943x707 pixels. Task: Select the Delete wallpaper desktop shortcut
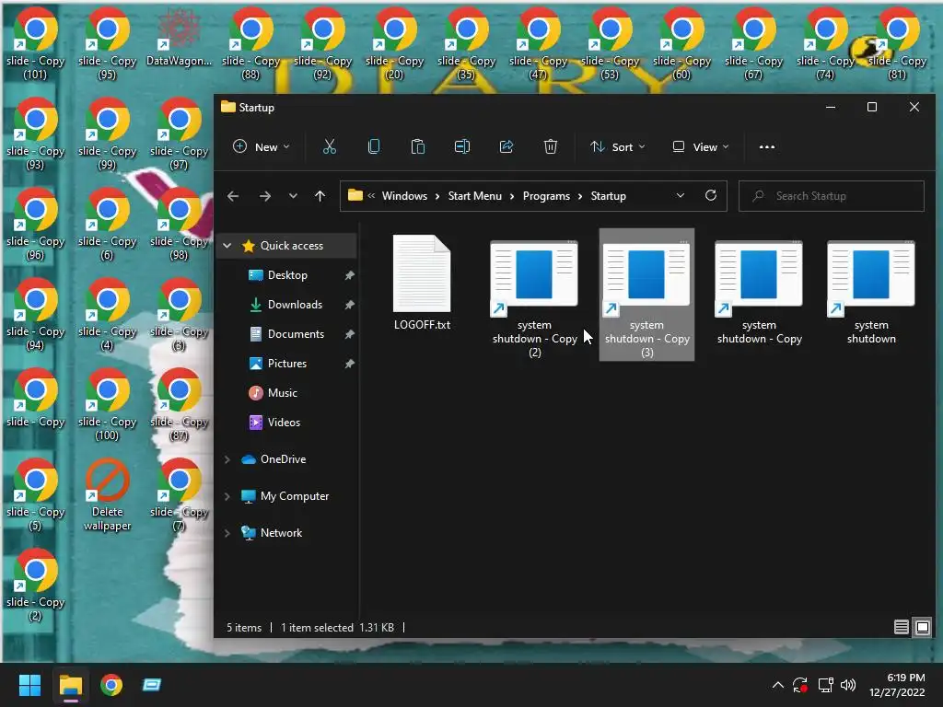point(107,495)
